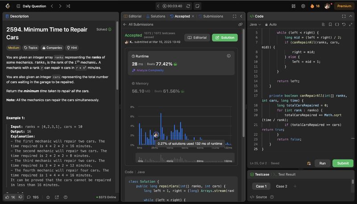Viewport: 357px width, 204px height.
Task: Copy the submission link icon
Action: point(241,24)
